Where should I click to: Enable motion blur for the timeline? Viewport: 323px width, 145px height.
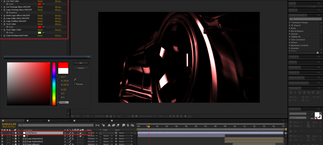tap(118, 125)
